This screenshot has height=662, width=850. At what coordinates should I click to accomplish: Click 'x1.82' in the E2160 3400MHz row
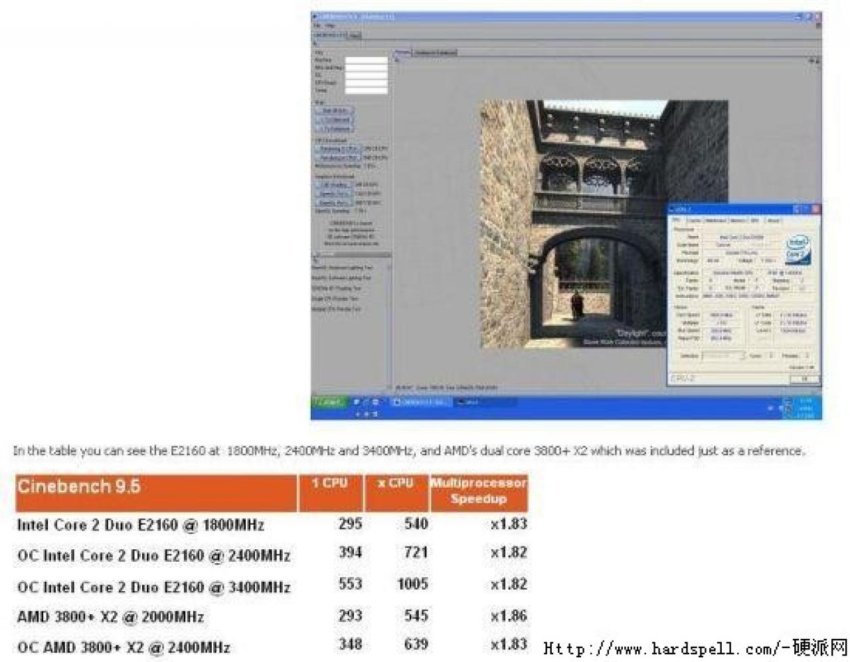[509, 584]
